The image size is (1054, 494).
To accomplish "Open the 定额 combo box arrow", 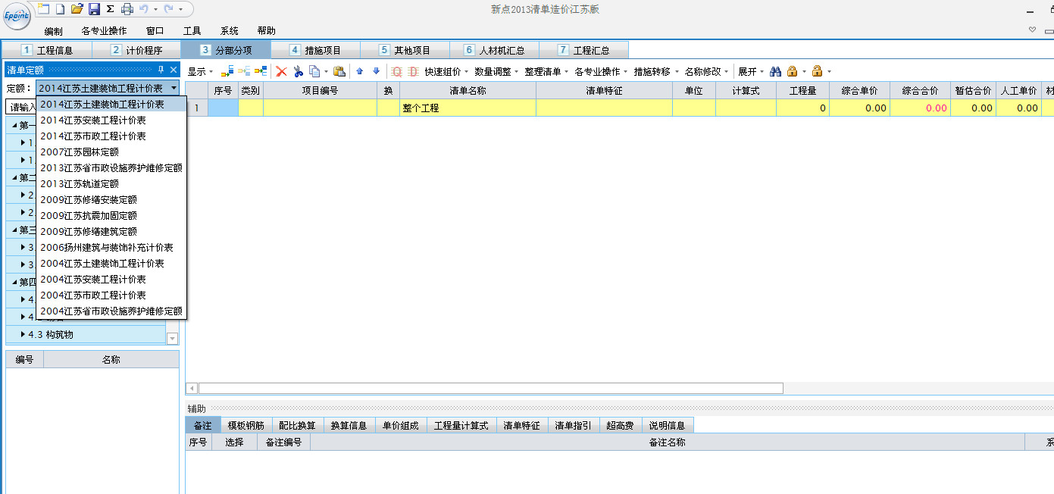I will pos(174,89).
